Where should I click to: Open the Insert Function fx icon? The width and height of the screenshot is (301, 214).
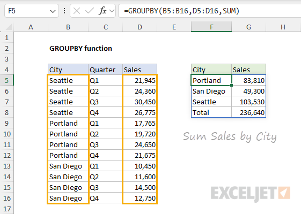[102, 11]
